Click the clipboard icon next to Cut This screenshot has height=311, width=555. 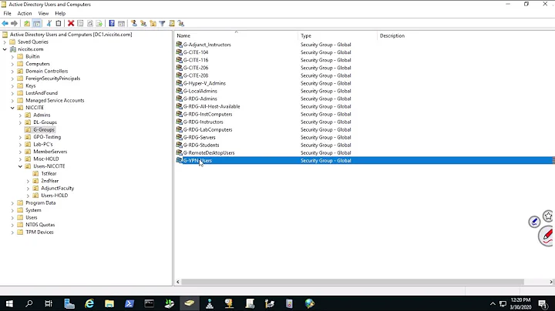[59, 23]
